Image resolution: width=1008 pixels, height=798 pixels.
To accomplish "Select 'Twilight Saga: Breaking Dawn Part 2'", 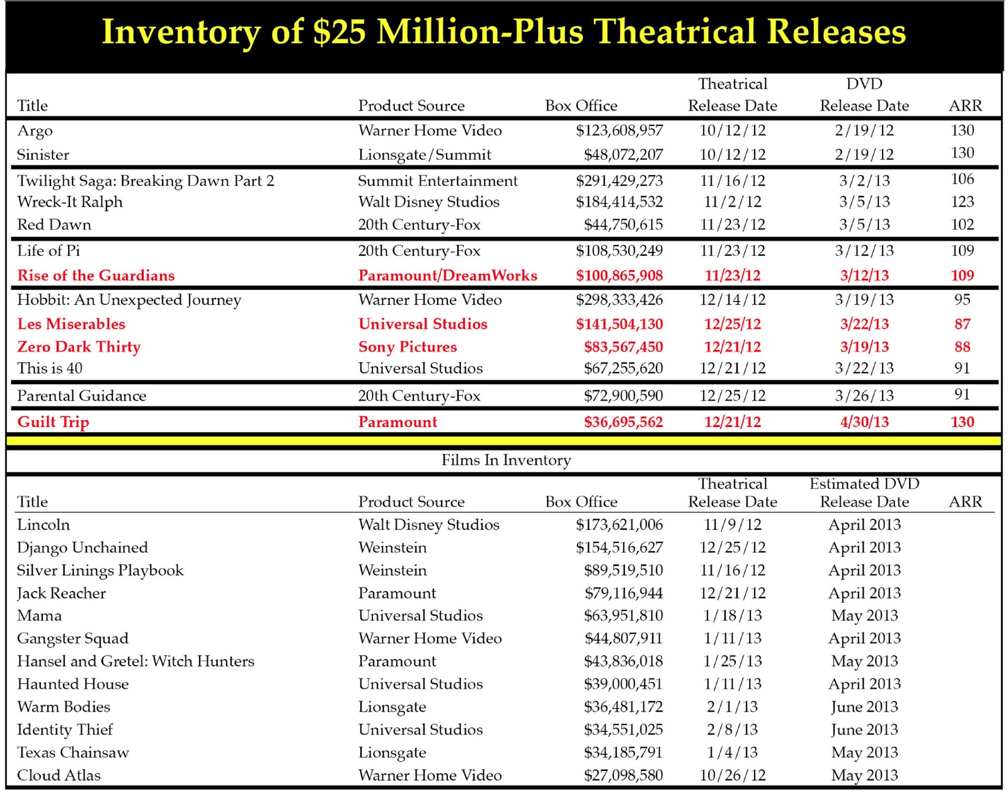I will tap(146, 181).
